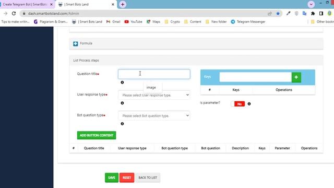Focus the Keys input field
The height and width of the screenshot is (188, 334).
click(255, 77)
